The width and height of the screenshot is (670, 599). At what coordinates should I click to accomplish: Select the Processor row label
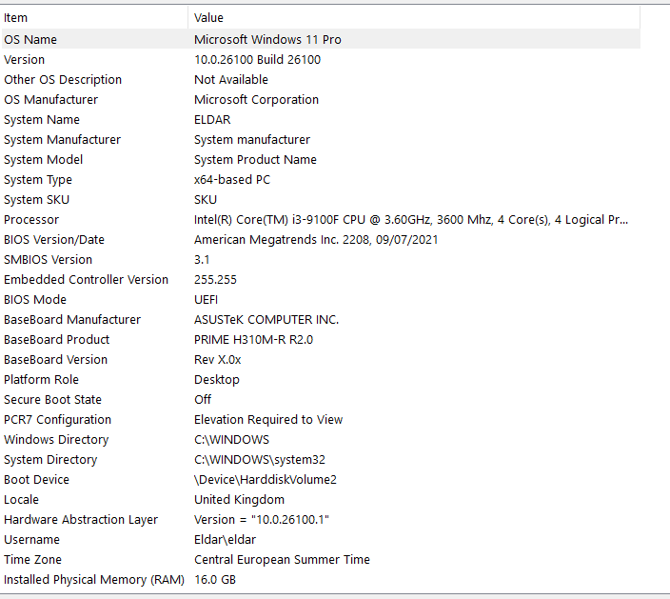click(31, 220)
